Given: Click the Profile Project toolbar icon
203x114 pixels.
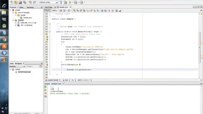Looking at the screenshot, I should click(x=82, y=2).
